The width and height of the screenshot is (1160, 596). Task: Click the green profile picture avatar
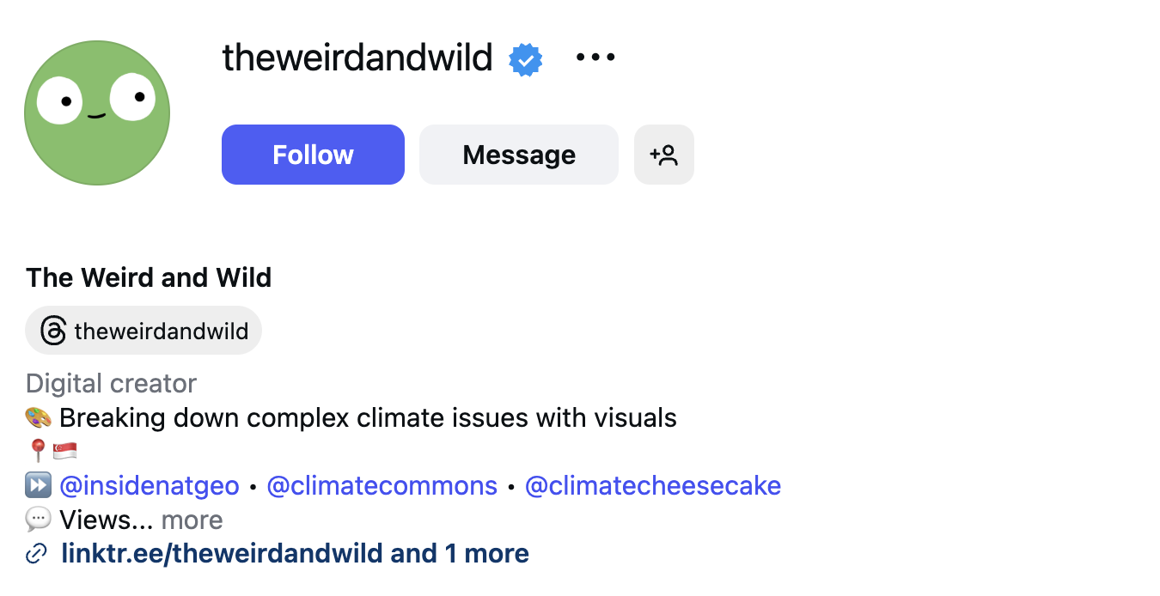point(96,112)
